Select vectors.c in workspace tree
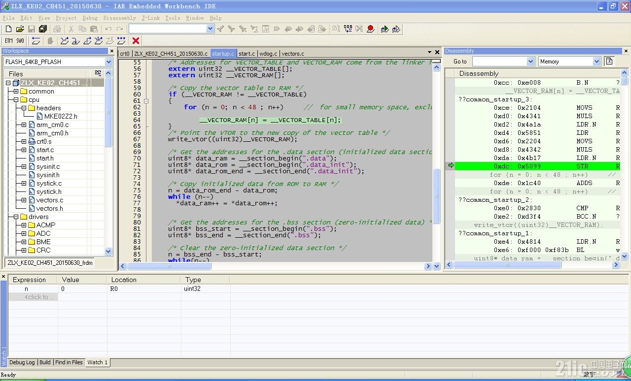631x381 pixels. (50, 200)
